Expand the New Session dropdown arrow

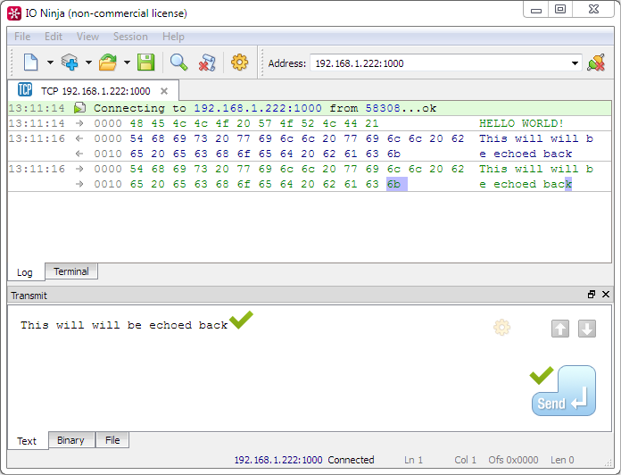[50, 63]
